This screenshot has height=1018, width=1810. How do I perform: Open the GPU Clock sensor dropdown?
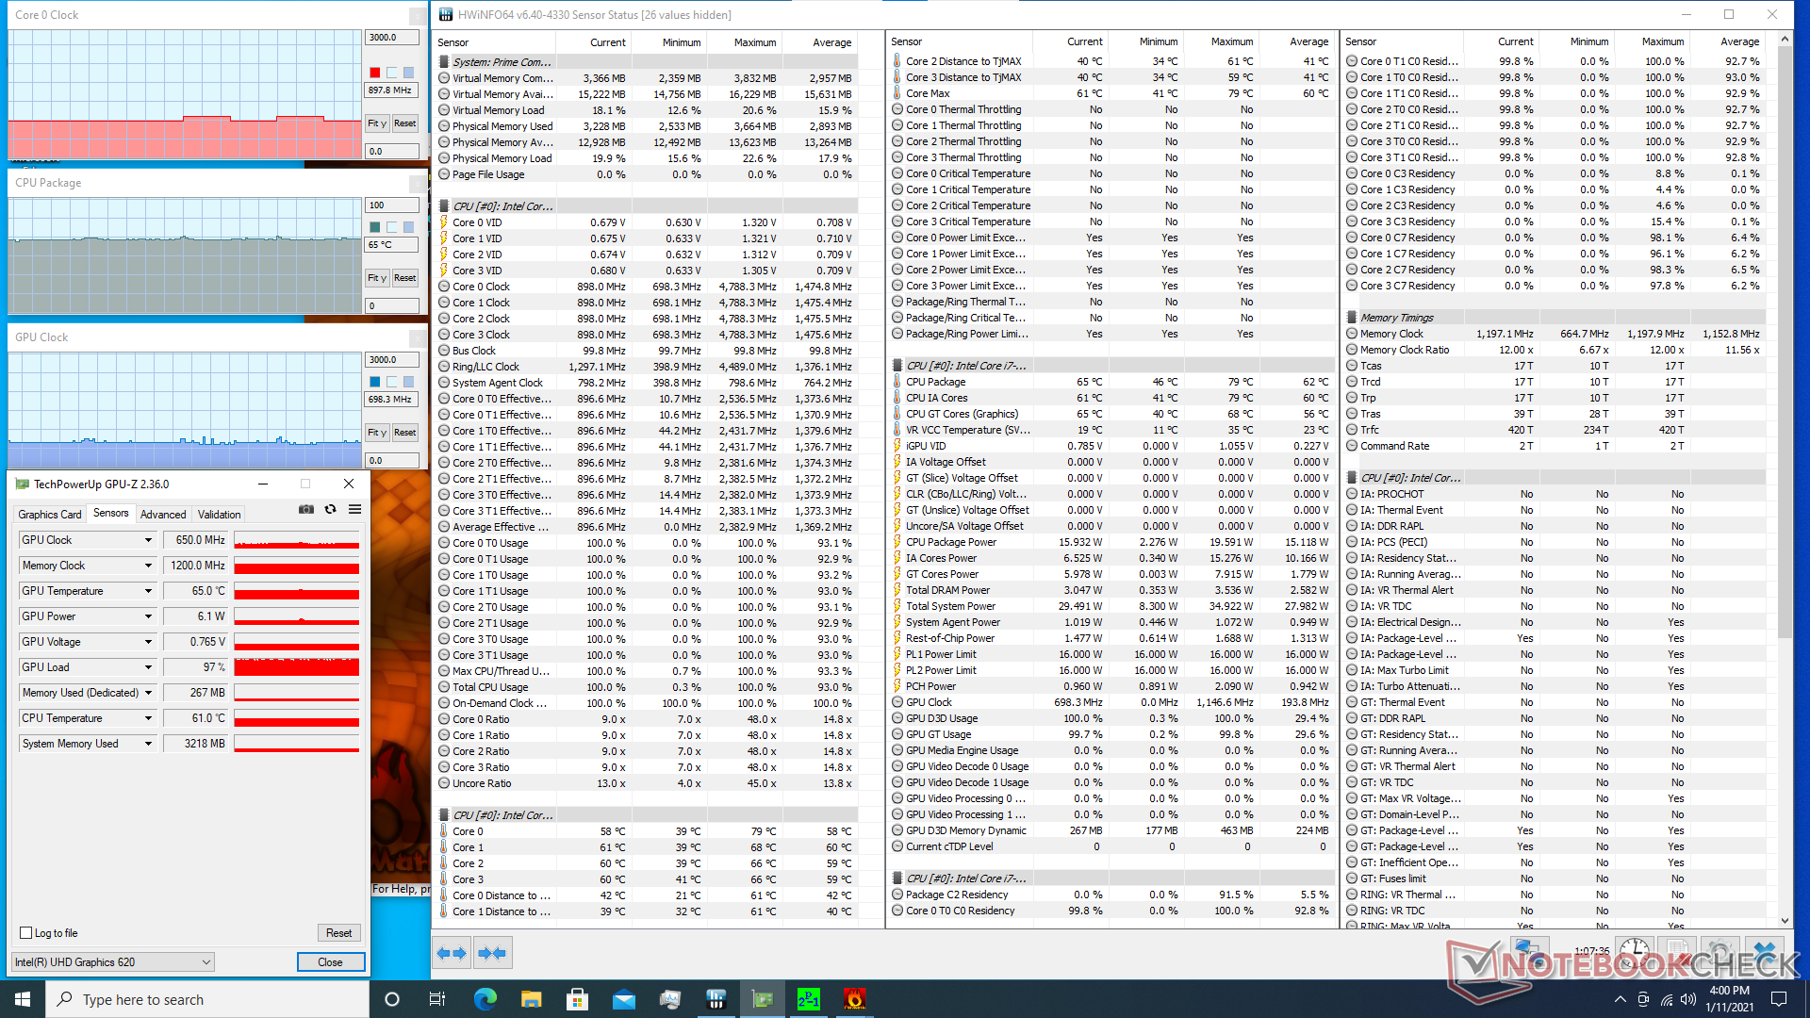148,540
